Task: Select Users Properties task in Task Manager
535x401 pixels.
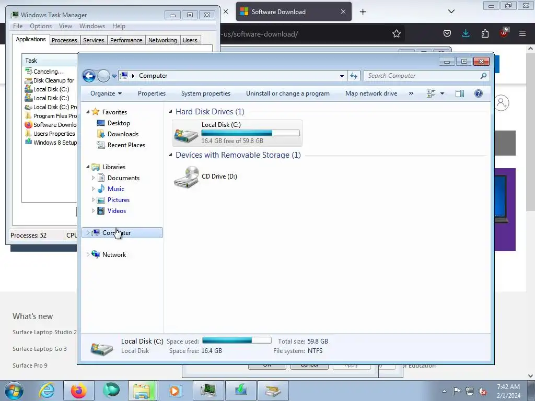Action: click(50, 134)
